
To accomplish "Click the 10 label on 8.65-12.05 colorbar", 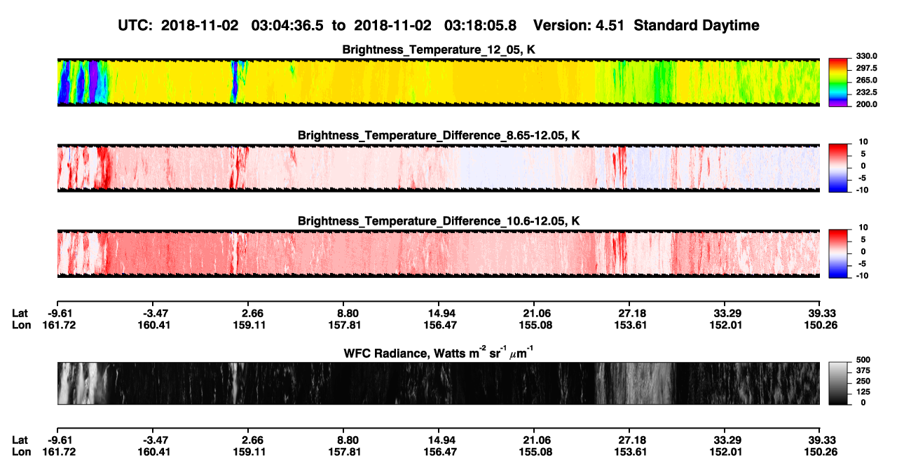I will point(864,141).
